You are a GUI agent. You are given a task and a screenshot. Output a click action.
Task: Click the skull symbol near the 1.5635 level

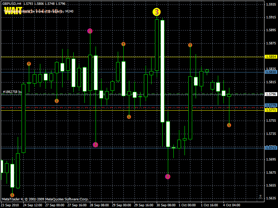(261, 197)
